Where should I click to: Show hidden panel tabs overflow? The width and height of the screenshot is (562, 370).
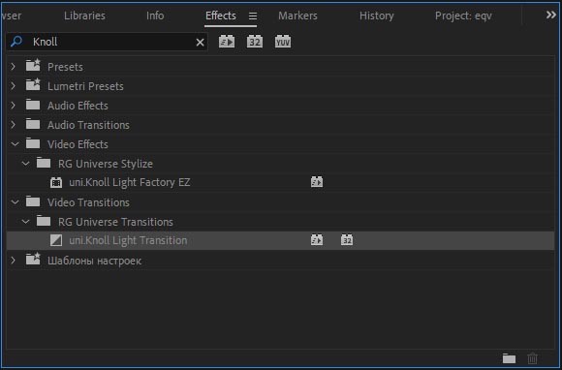551,15
